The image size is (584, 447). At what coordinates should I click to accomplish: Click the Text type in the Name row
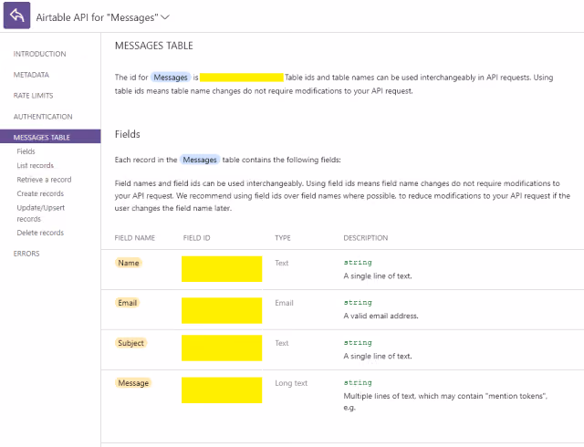[x=282, y=263]
